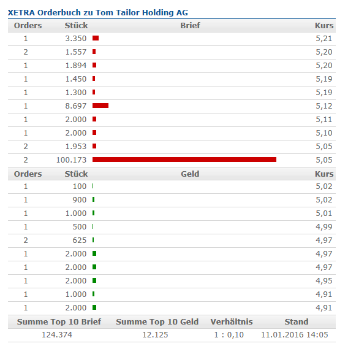337x346 pixels.
Task: Select the Kurs value 5,01
Action: 324,213
